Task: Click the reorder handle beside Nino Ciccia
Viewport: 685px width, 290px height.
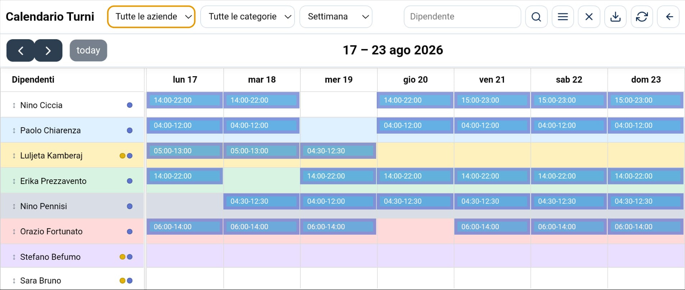Action: [x=14, y=105]
